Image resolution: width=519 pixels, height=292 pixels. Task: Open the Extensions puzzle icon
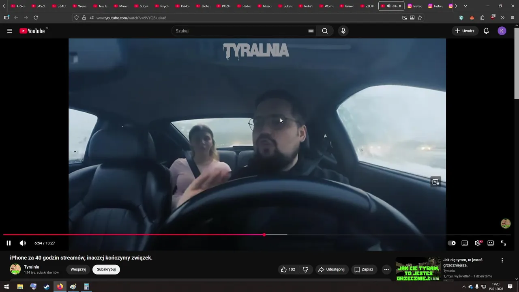tap(482, 18)
